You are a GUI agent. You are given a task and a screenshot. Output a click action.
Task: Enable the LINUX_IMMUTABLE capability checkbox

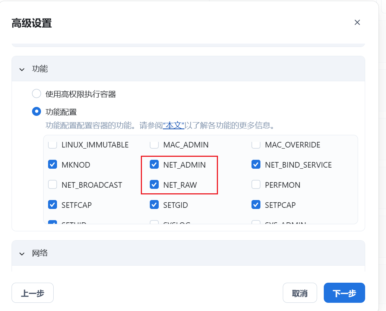pos(53,145)
